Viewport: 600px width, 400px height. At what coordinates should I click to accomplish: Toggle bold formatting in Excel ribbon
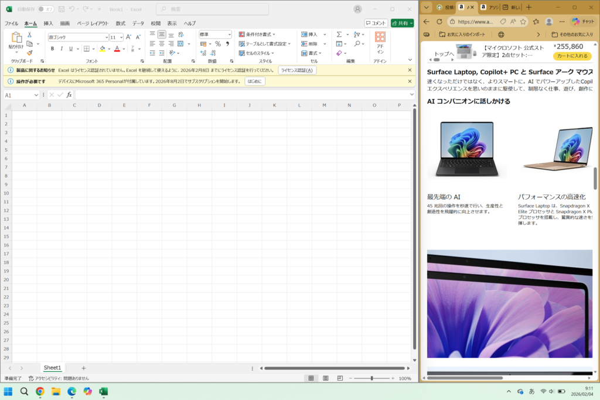pyautogui.click(x=52, y=49)
